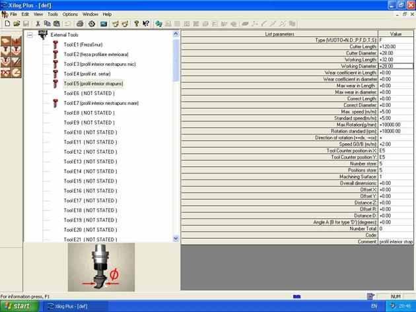Click the tool list scroll up arrow
The width and height of the screenshot is (416, 312).
176,34
